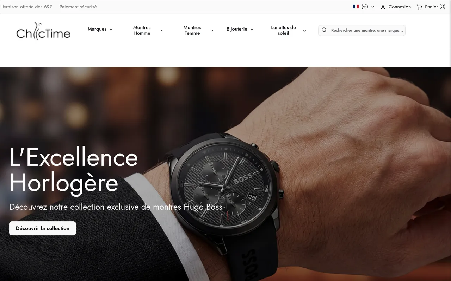The width and height of the screenshot is (451, 281).
Task: Expand the Montres Homme chevron
Action: (x=162, y=31)
